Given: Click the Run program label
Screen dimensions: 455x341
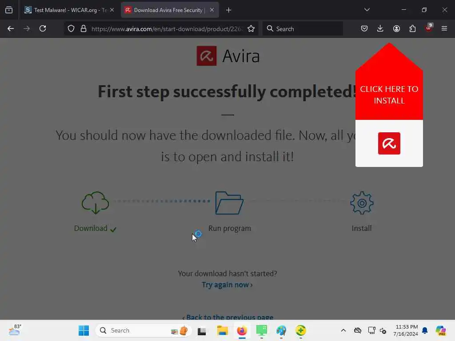Looking at the screenshot, I should (x=230, y=228).
